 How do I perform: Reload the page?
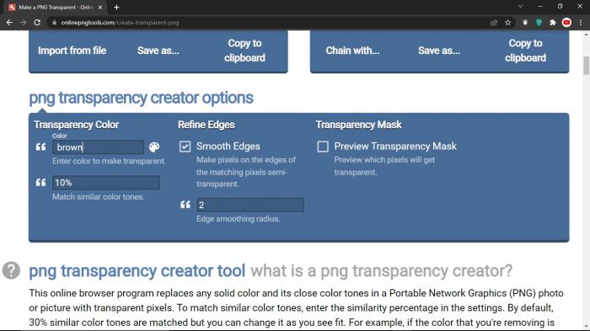tap(37, 23)
